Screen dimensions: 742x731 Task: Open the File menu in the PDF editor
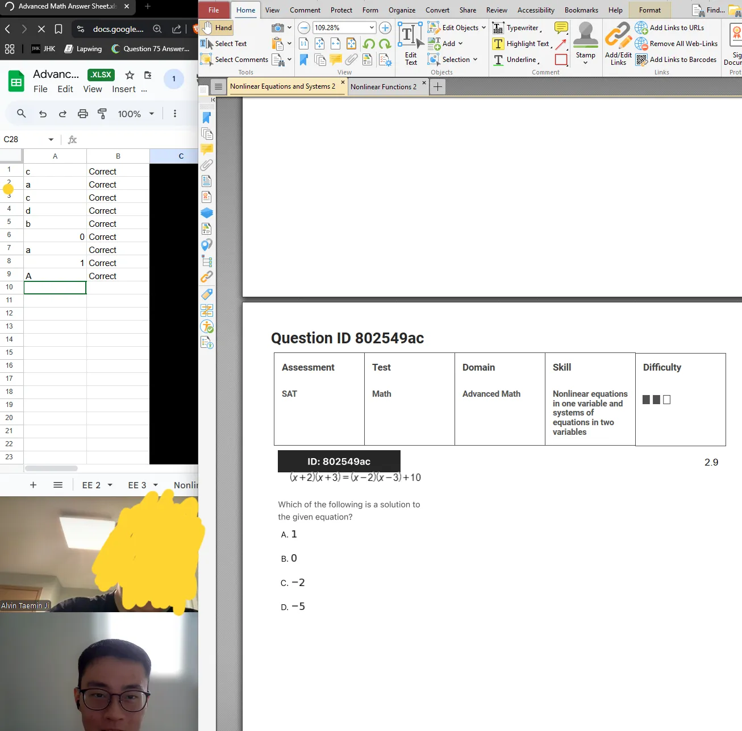(214, 10)
